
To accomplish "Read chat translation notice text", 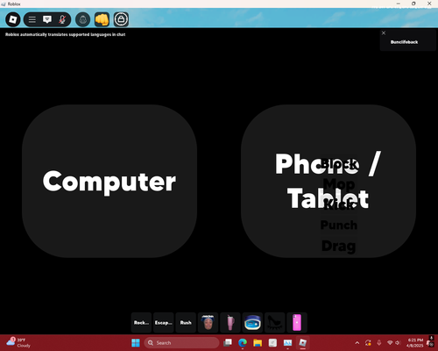I will 66,34.
